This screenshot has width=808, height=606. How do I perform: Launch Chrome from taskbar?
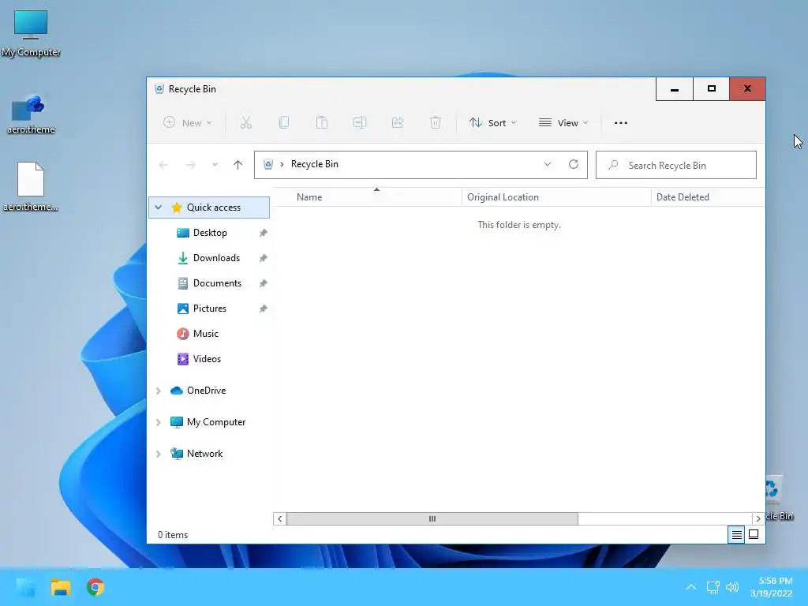tap(95, 587)
